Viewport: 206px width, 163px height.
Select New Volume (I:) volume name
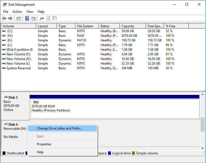18,64
